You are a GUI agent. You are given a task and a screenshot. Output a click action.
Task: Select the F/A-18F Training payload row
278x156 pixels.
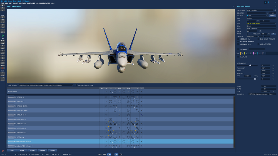[x=120, y=137]
